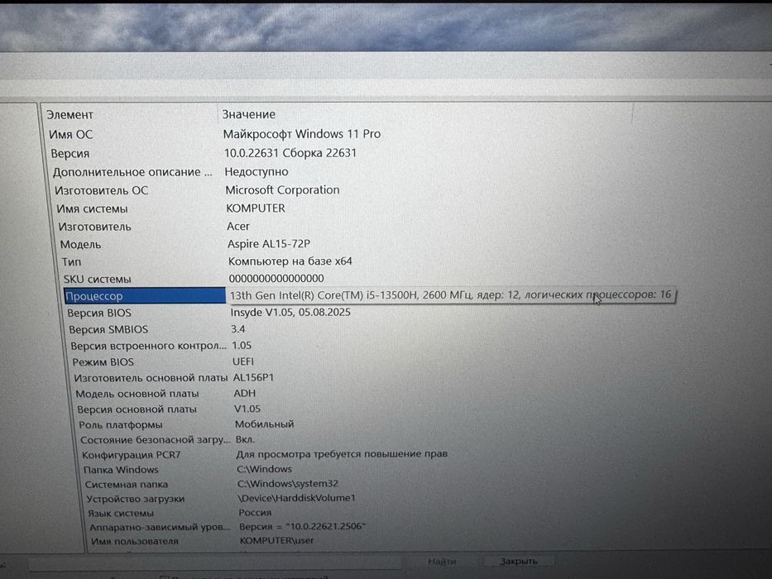This screenshot has height=579, width=772.
Task: Select the "Папка Windows" row
Action: coord(121,469)
